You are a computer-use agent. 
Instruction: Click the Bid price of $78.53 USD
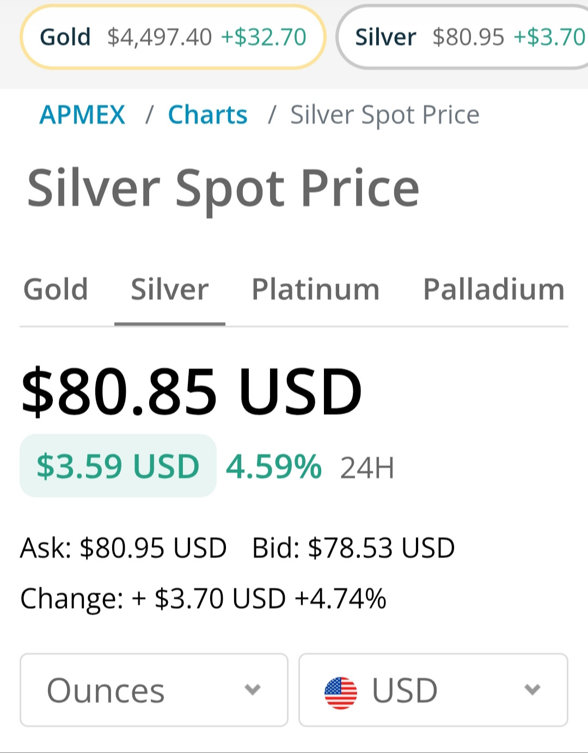coord(353,548)
